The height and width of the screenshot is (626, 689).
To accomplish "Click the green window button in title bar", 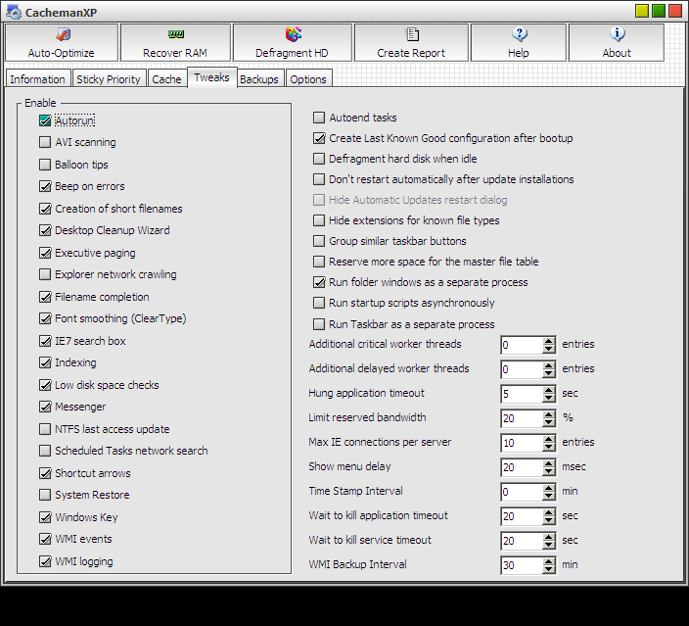I will pyautogui.click(x=659, y=11).
